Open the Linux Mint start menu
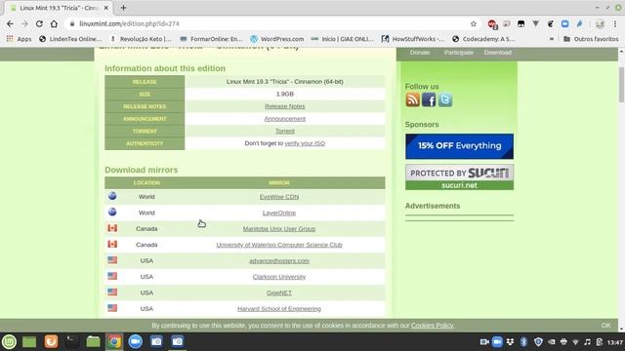The width and height of the screenshot is (625, 351). (x=9, y=341)
